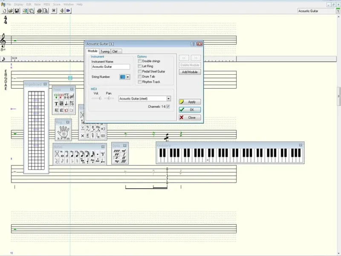341x256 pixels.
Task: Choose the sharp accidental in Notes palette
Action: (67, 161)
